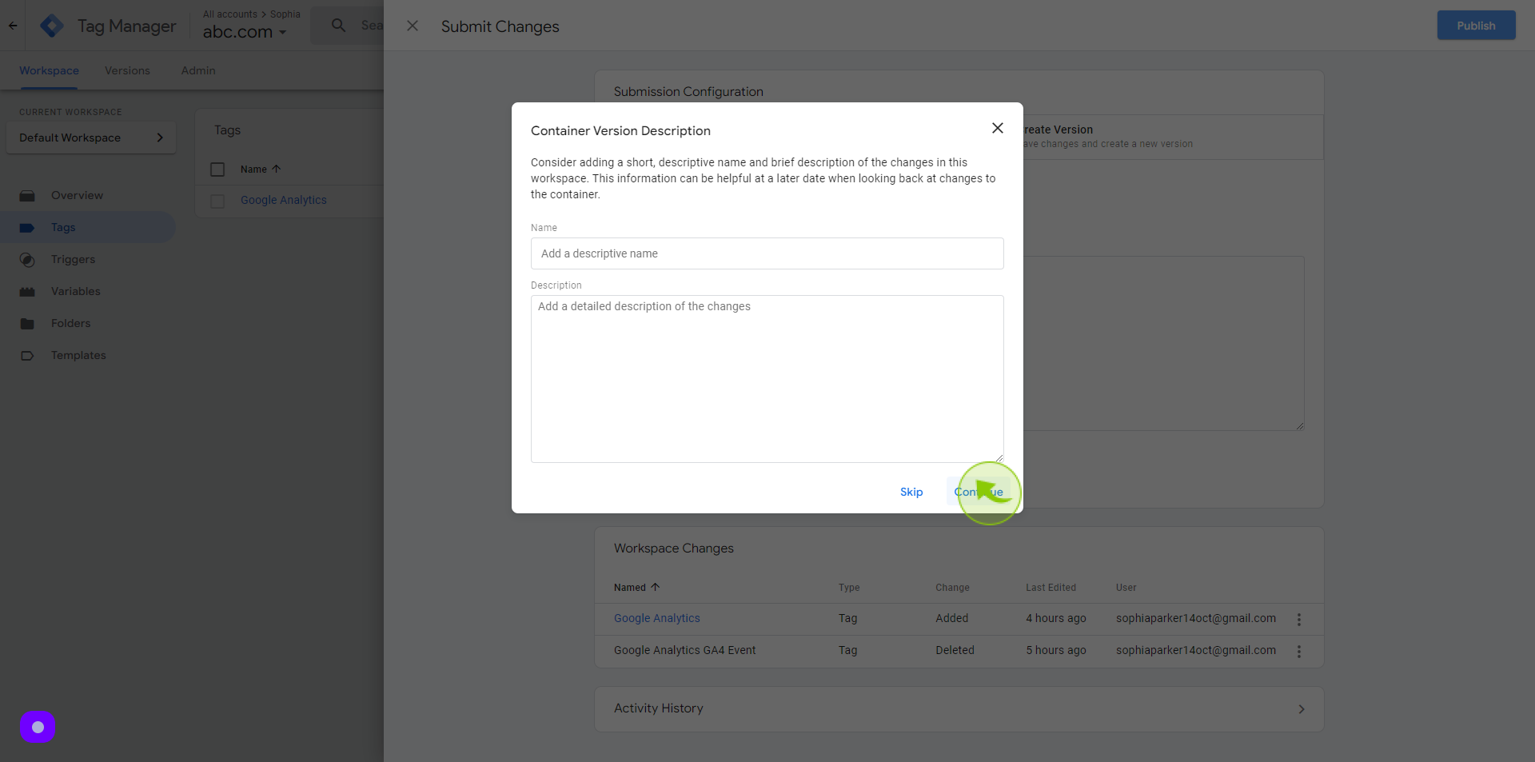Image resolution: width=1535 pixels, height=762 pixels.
Task: Toggle the select-all checkbox in Tags header
Action: pos(217,170)
